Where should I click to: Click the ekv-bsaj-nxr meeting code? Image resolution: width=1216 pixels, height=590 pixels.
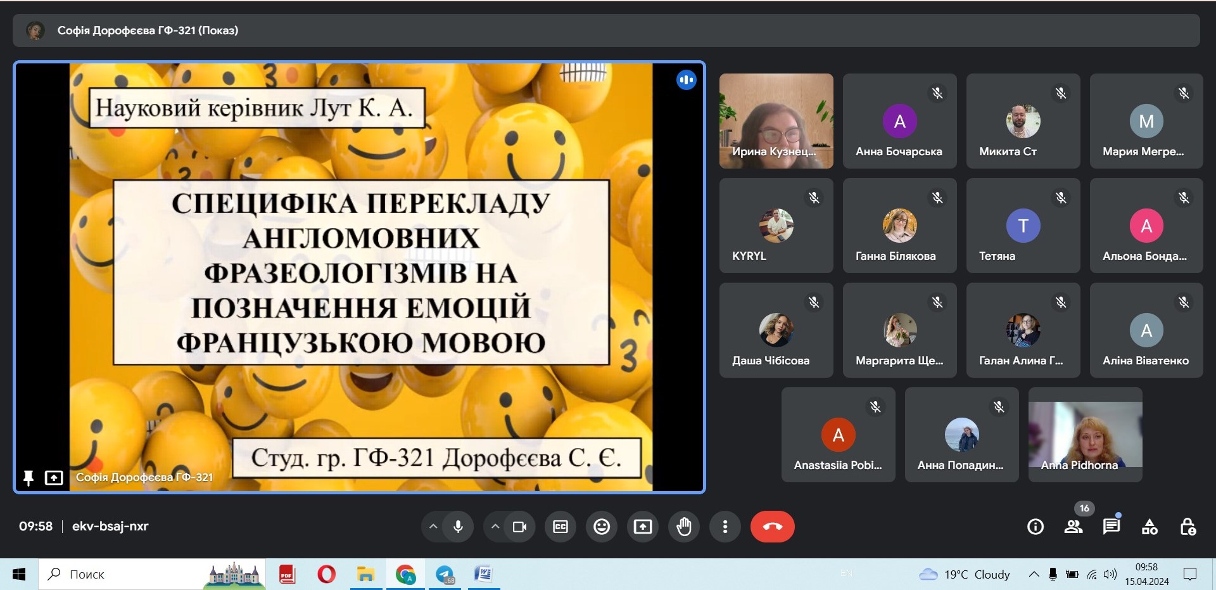click(x=110, y=526)
